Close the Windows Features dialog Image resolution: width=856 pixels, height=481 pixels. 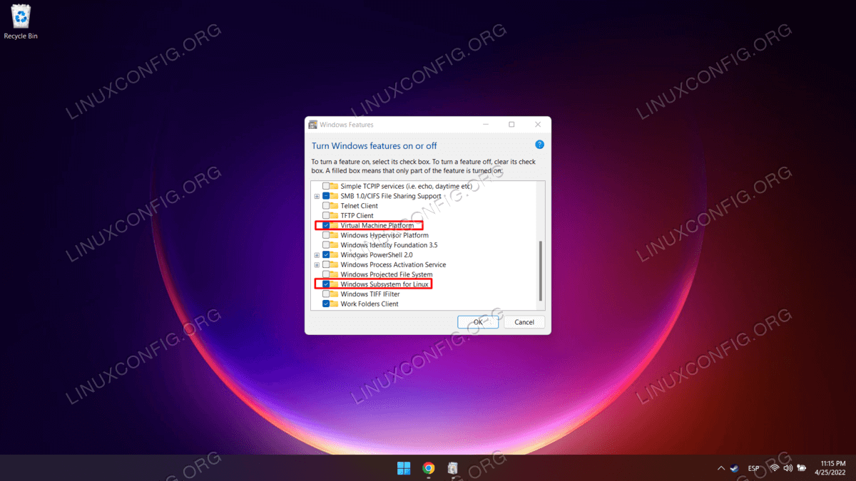coord(538,125)
